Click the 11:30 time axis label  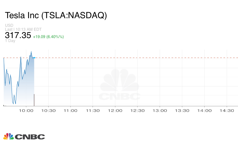point(93,111)
